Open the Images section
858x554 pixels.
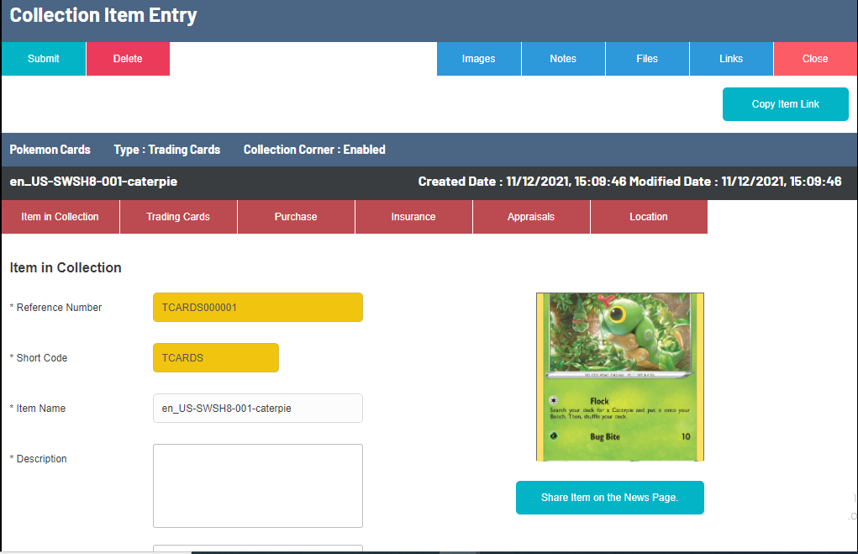478,59
